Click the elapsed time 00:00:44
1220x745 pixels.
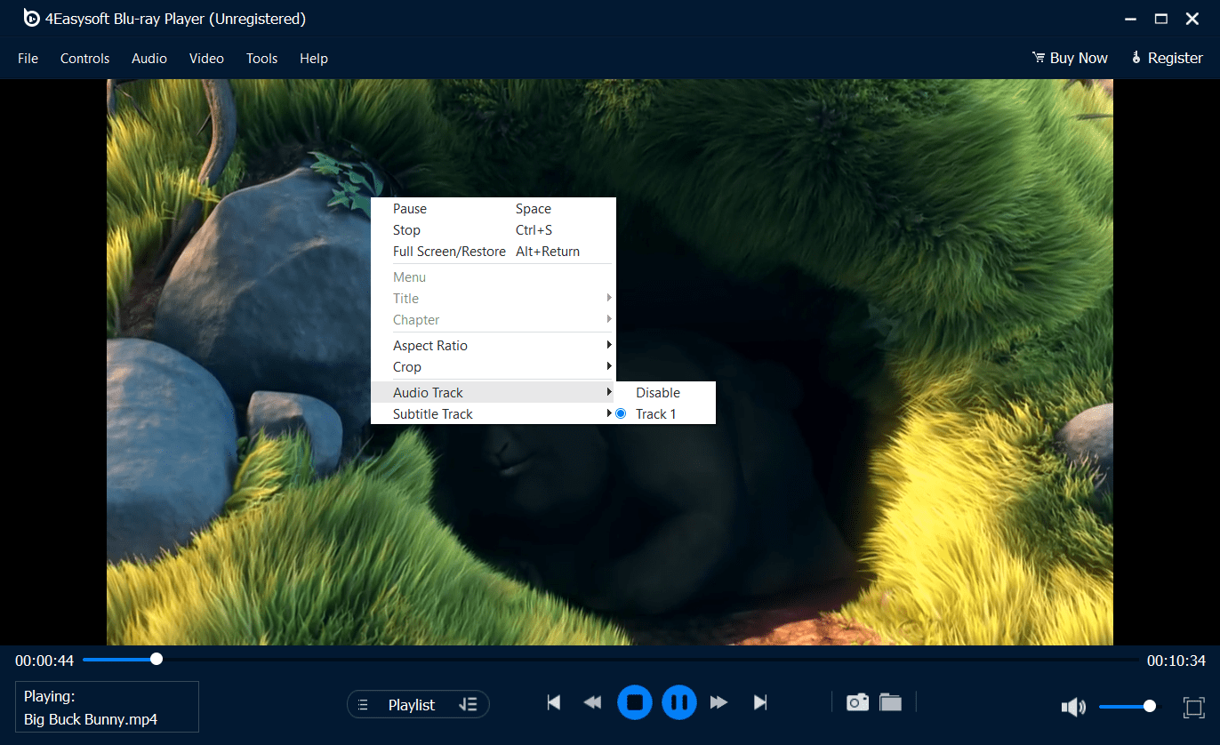(44, 661)
